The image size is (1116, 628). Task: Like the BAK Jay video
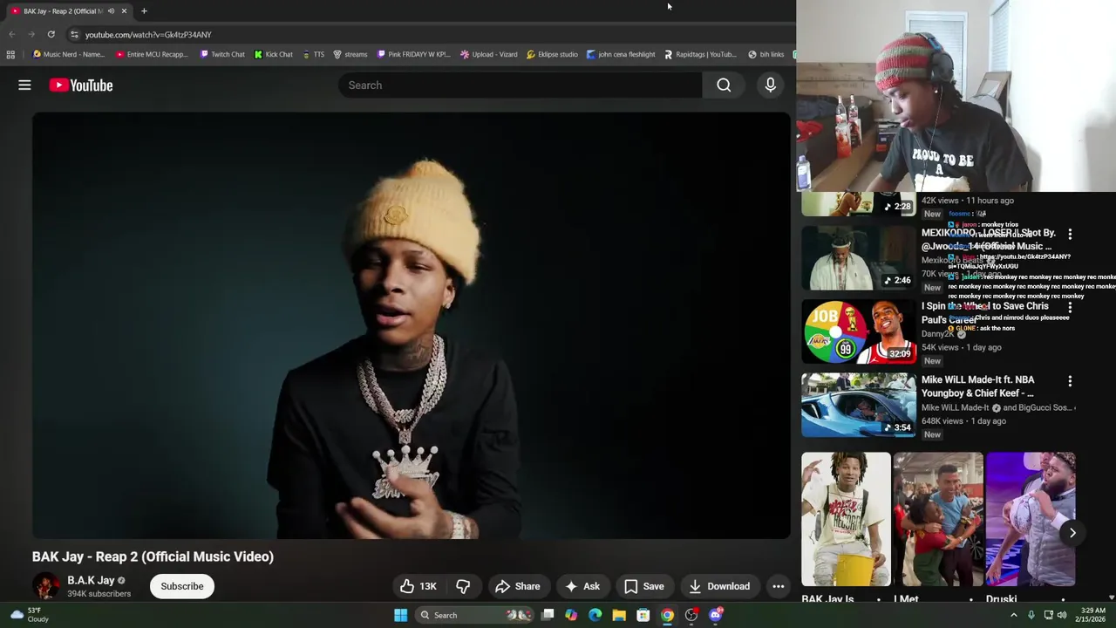418,586
